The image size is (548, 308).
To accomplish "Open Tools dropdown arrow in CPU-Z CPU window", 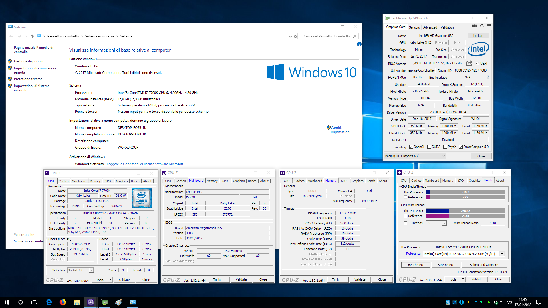I will point(110,280).
